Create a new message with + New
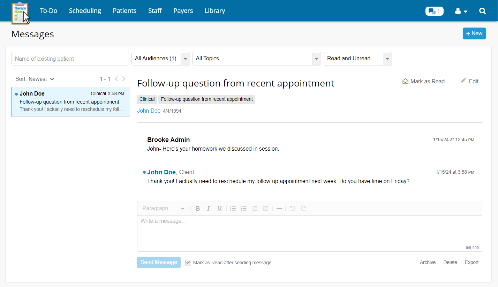 point(474,33)
